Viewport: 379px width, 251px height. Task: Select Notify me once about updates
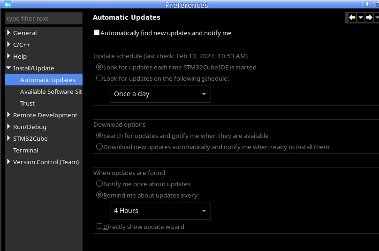tap(99, 183)
